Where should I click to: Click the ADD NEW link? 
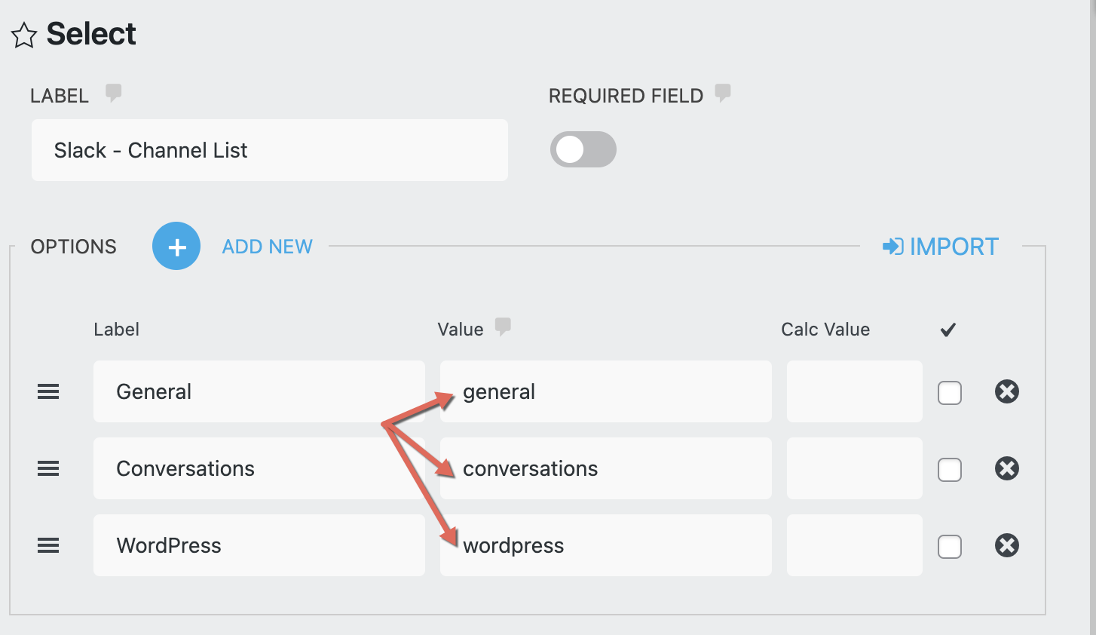pos(267,247)
